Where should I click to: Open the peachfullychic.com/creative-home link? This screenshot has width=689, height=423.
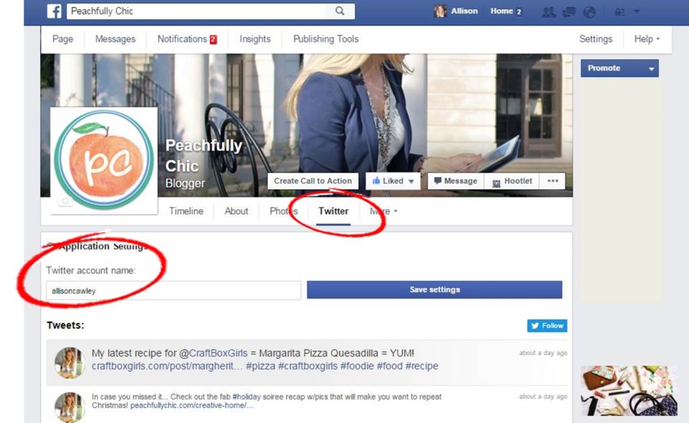(192, 405)
